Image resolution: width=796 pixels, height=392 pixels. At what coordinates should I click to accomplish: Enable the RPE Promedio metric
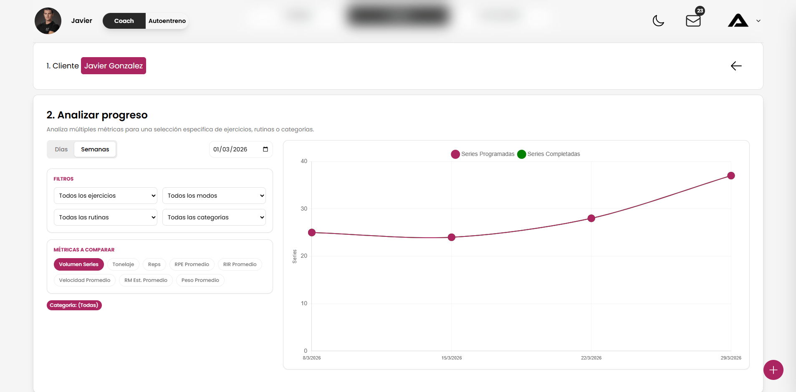[192, 264]
